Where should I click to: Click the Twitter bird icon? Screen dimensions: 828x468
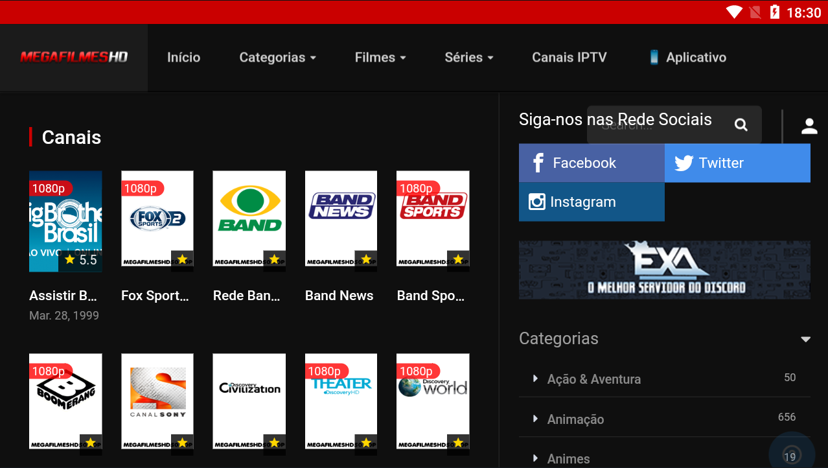click(x=684, y=163)
